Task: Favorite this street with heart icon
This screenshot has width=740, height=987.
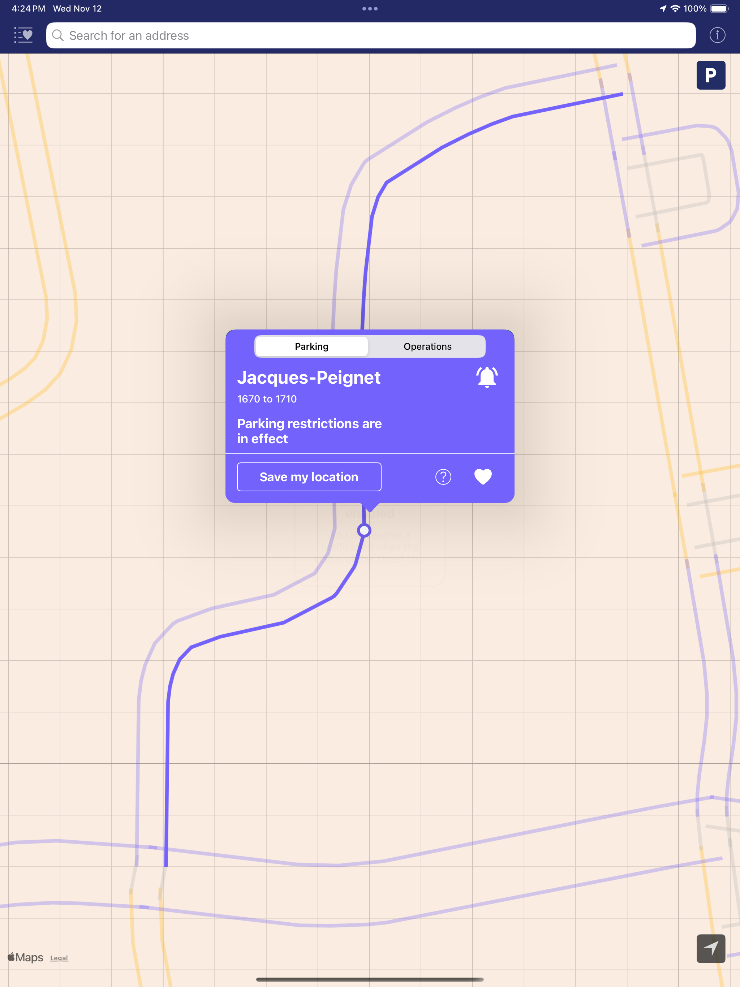Action: point(483,477)
